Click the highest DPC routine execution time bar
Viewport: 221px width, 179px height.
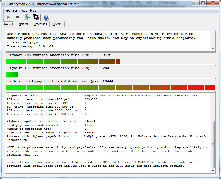point(110,61)
